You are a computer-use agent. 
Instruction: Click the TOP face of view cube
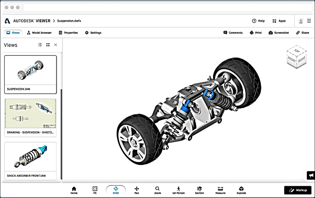tap(297, 51)
